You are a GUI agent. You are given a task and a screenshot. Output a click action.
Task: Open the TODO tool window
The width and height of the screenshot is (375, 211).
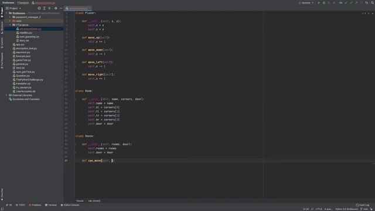coord(21,205)
